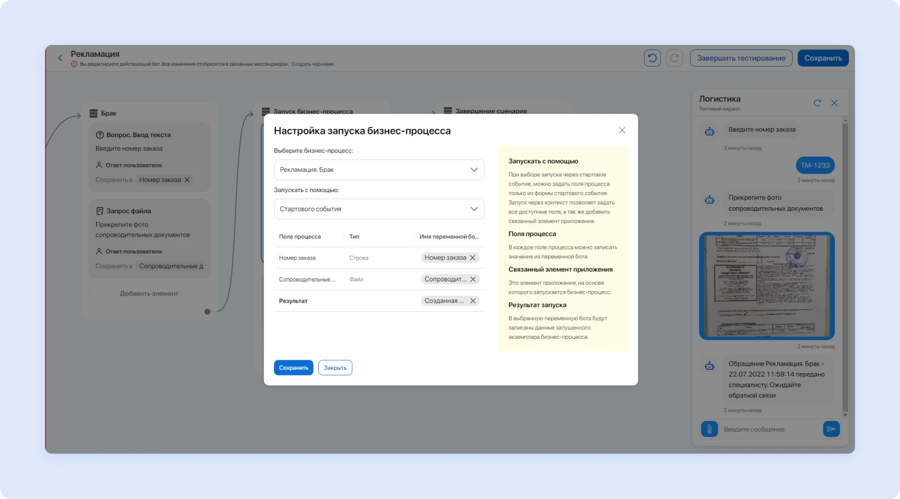This screenshot has width=900, height=499.
Task: Refresh the Логистика test widget
Action: coord(817,103)
